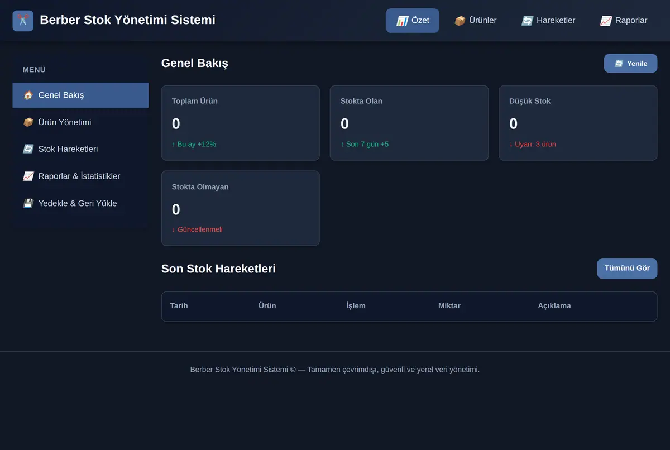The image size is (670, 450).
Task: Click the Miktar column header
Action: pyautogui.click(x=449, y=306)
